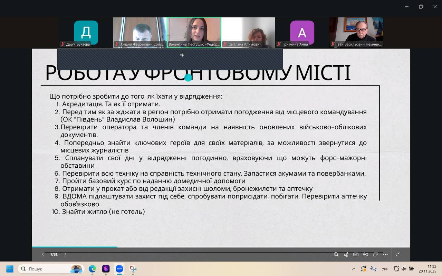The width and height of the screenshot is (442, 276).
Task: Go to the previous slide arrow
Action: pyautogui.click(x=43, y=255)
